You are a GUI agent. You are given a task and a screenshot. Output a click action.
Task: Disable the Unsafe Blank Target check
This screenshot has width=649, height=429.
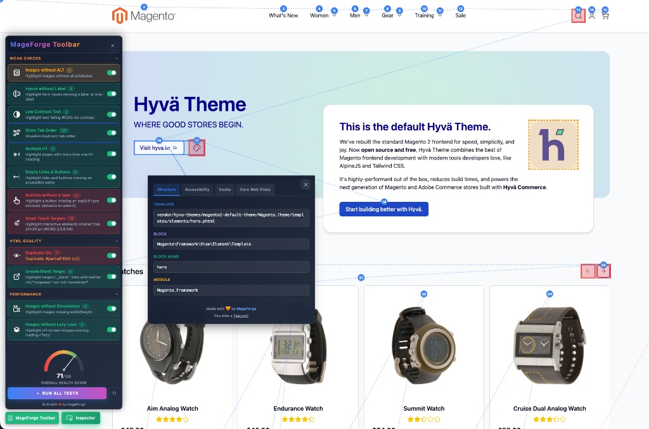[112, 277]
